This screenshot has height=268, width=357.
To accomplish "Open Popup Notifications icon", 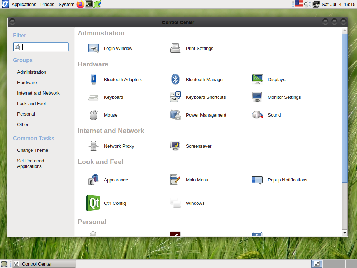I will pyautogui.click(x=257, y=180).
